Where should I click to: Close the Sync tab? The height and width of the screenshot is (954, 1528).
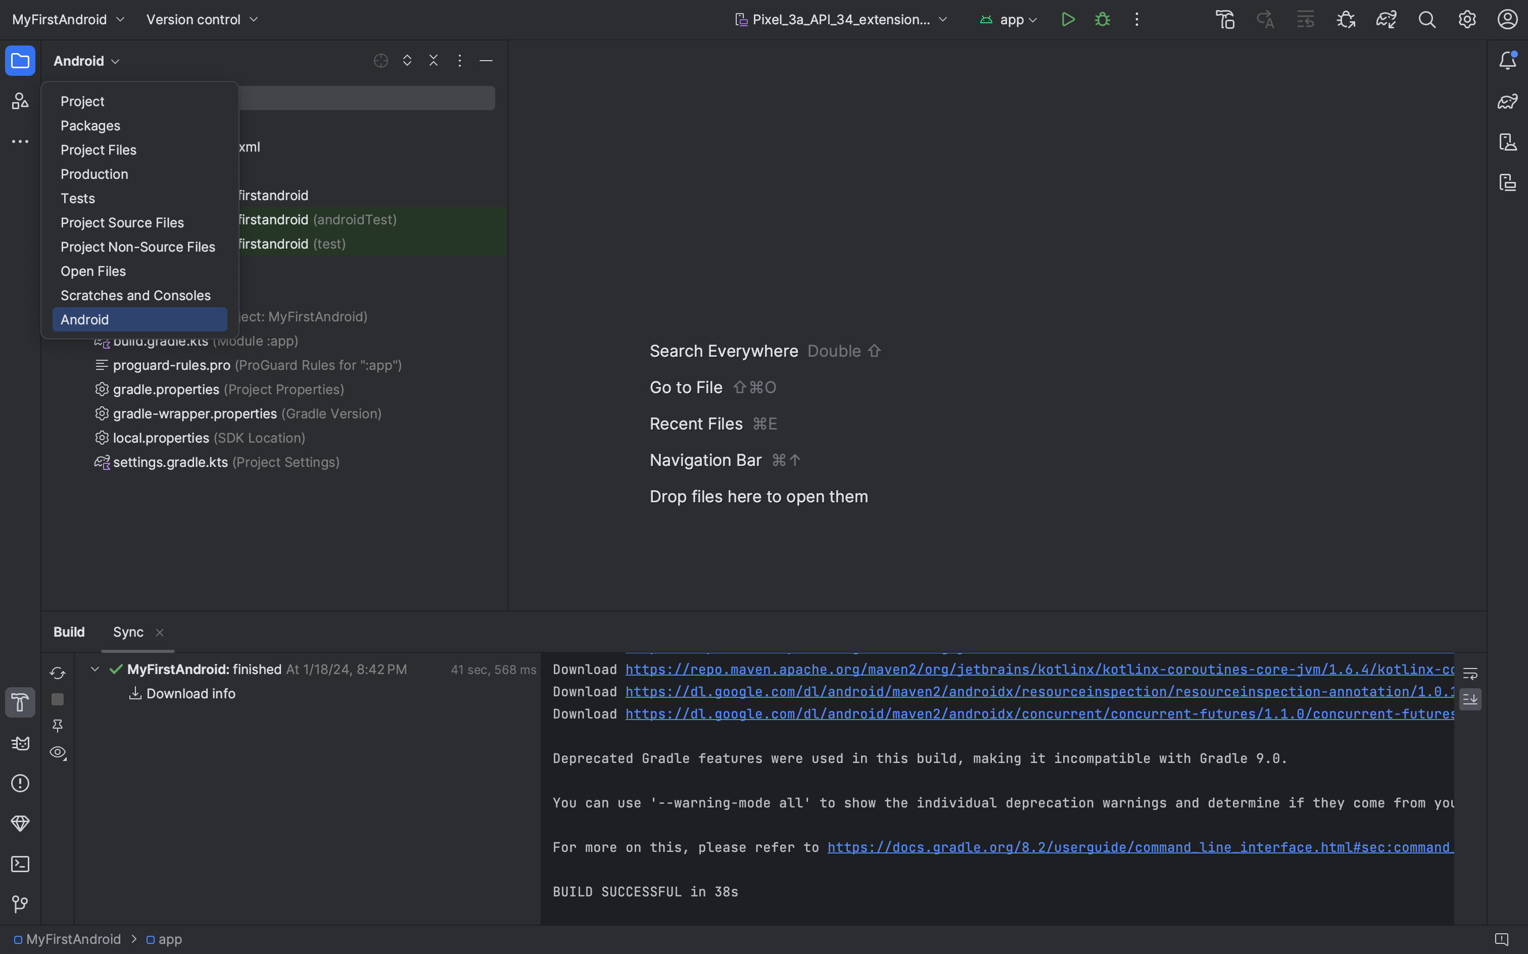coord(160,632)
